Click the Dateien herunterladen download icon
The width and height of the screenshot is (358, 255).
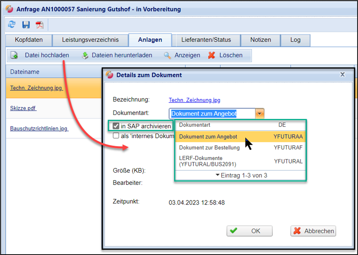[x=85, y=55]
